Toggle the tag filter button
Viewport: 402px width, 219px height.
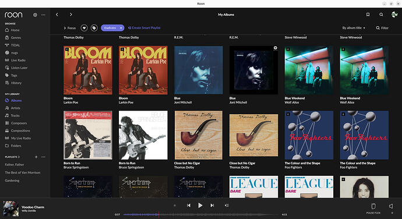tap(94, 28)
